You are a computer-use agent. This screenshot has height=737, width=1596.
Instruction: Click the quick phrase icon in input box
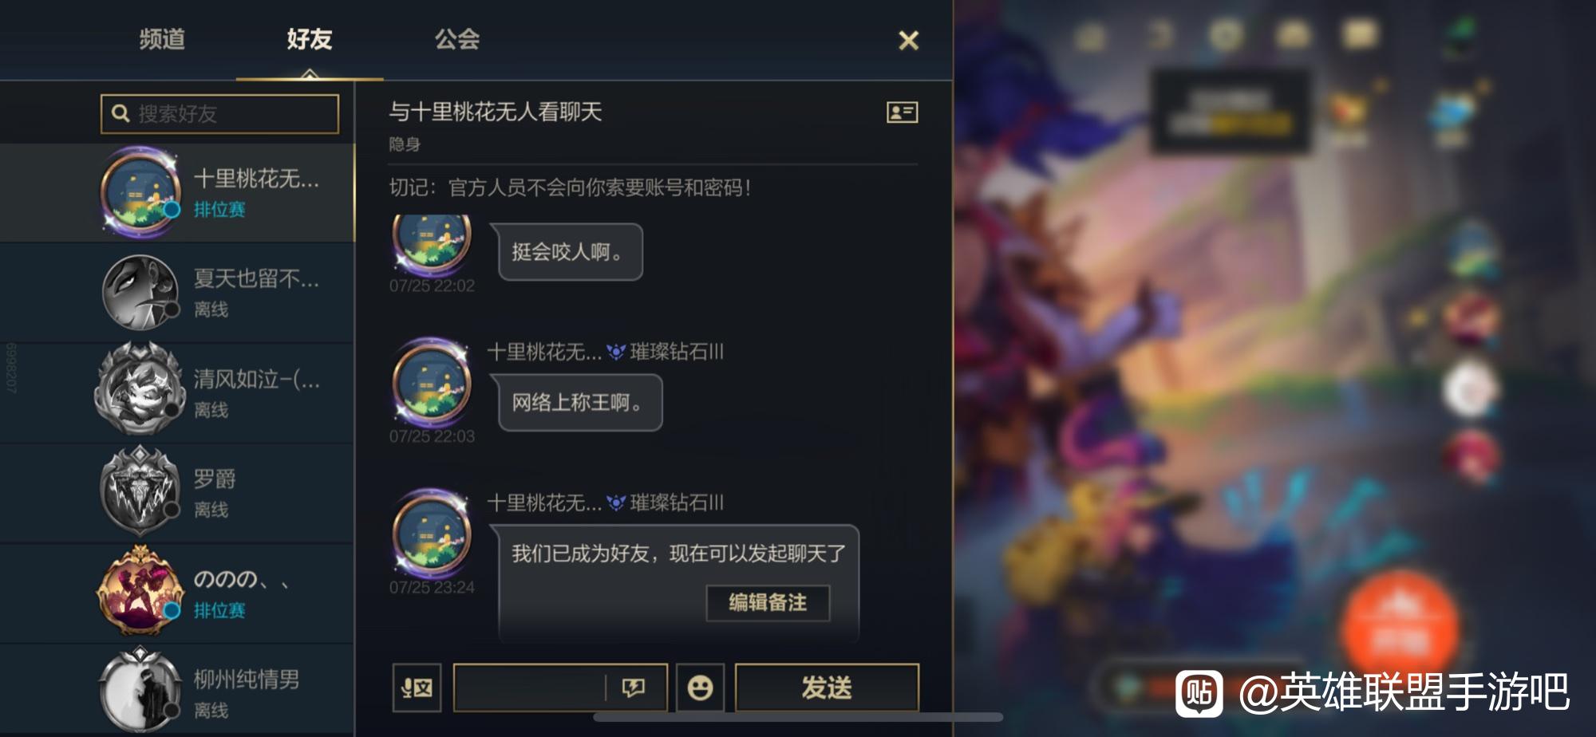pyautogui.click(x=634, y=688)
